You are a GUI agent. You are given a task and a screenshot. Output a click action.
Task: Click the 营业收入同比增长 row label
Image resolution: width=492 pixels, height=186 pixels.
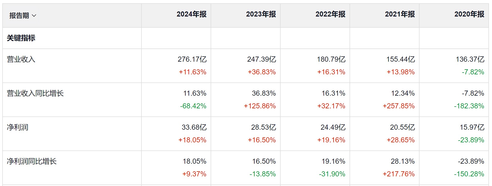point(35,93)
